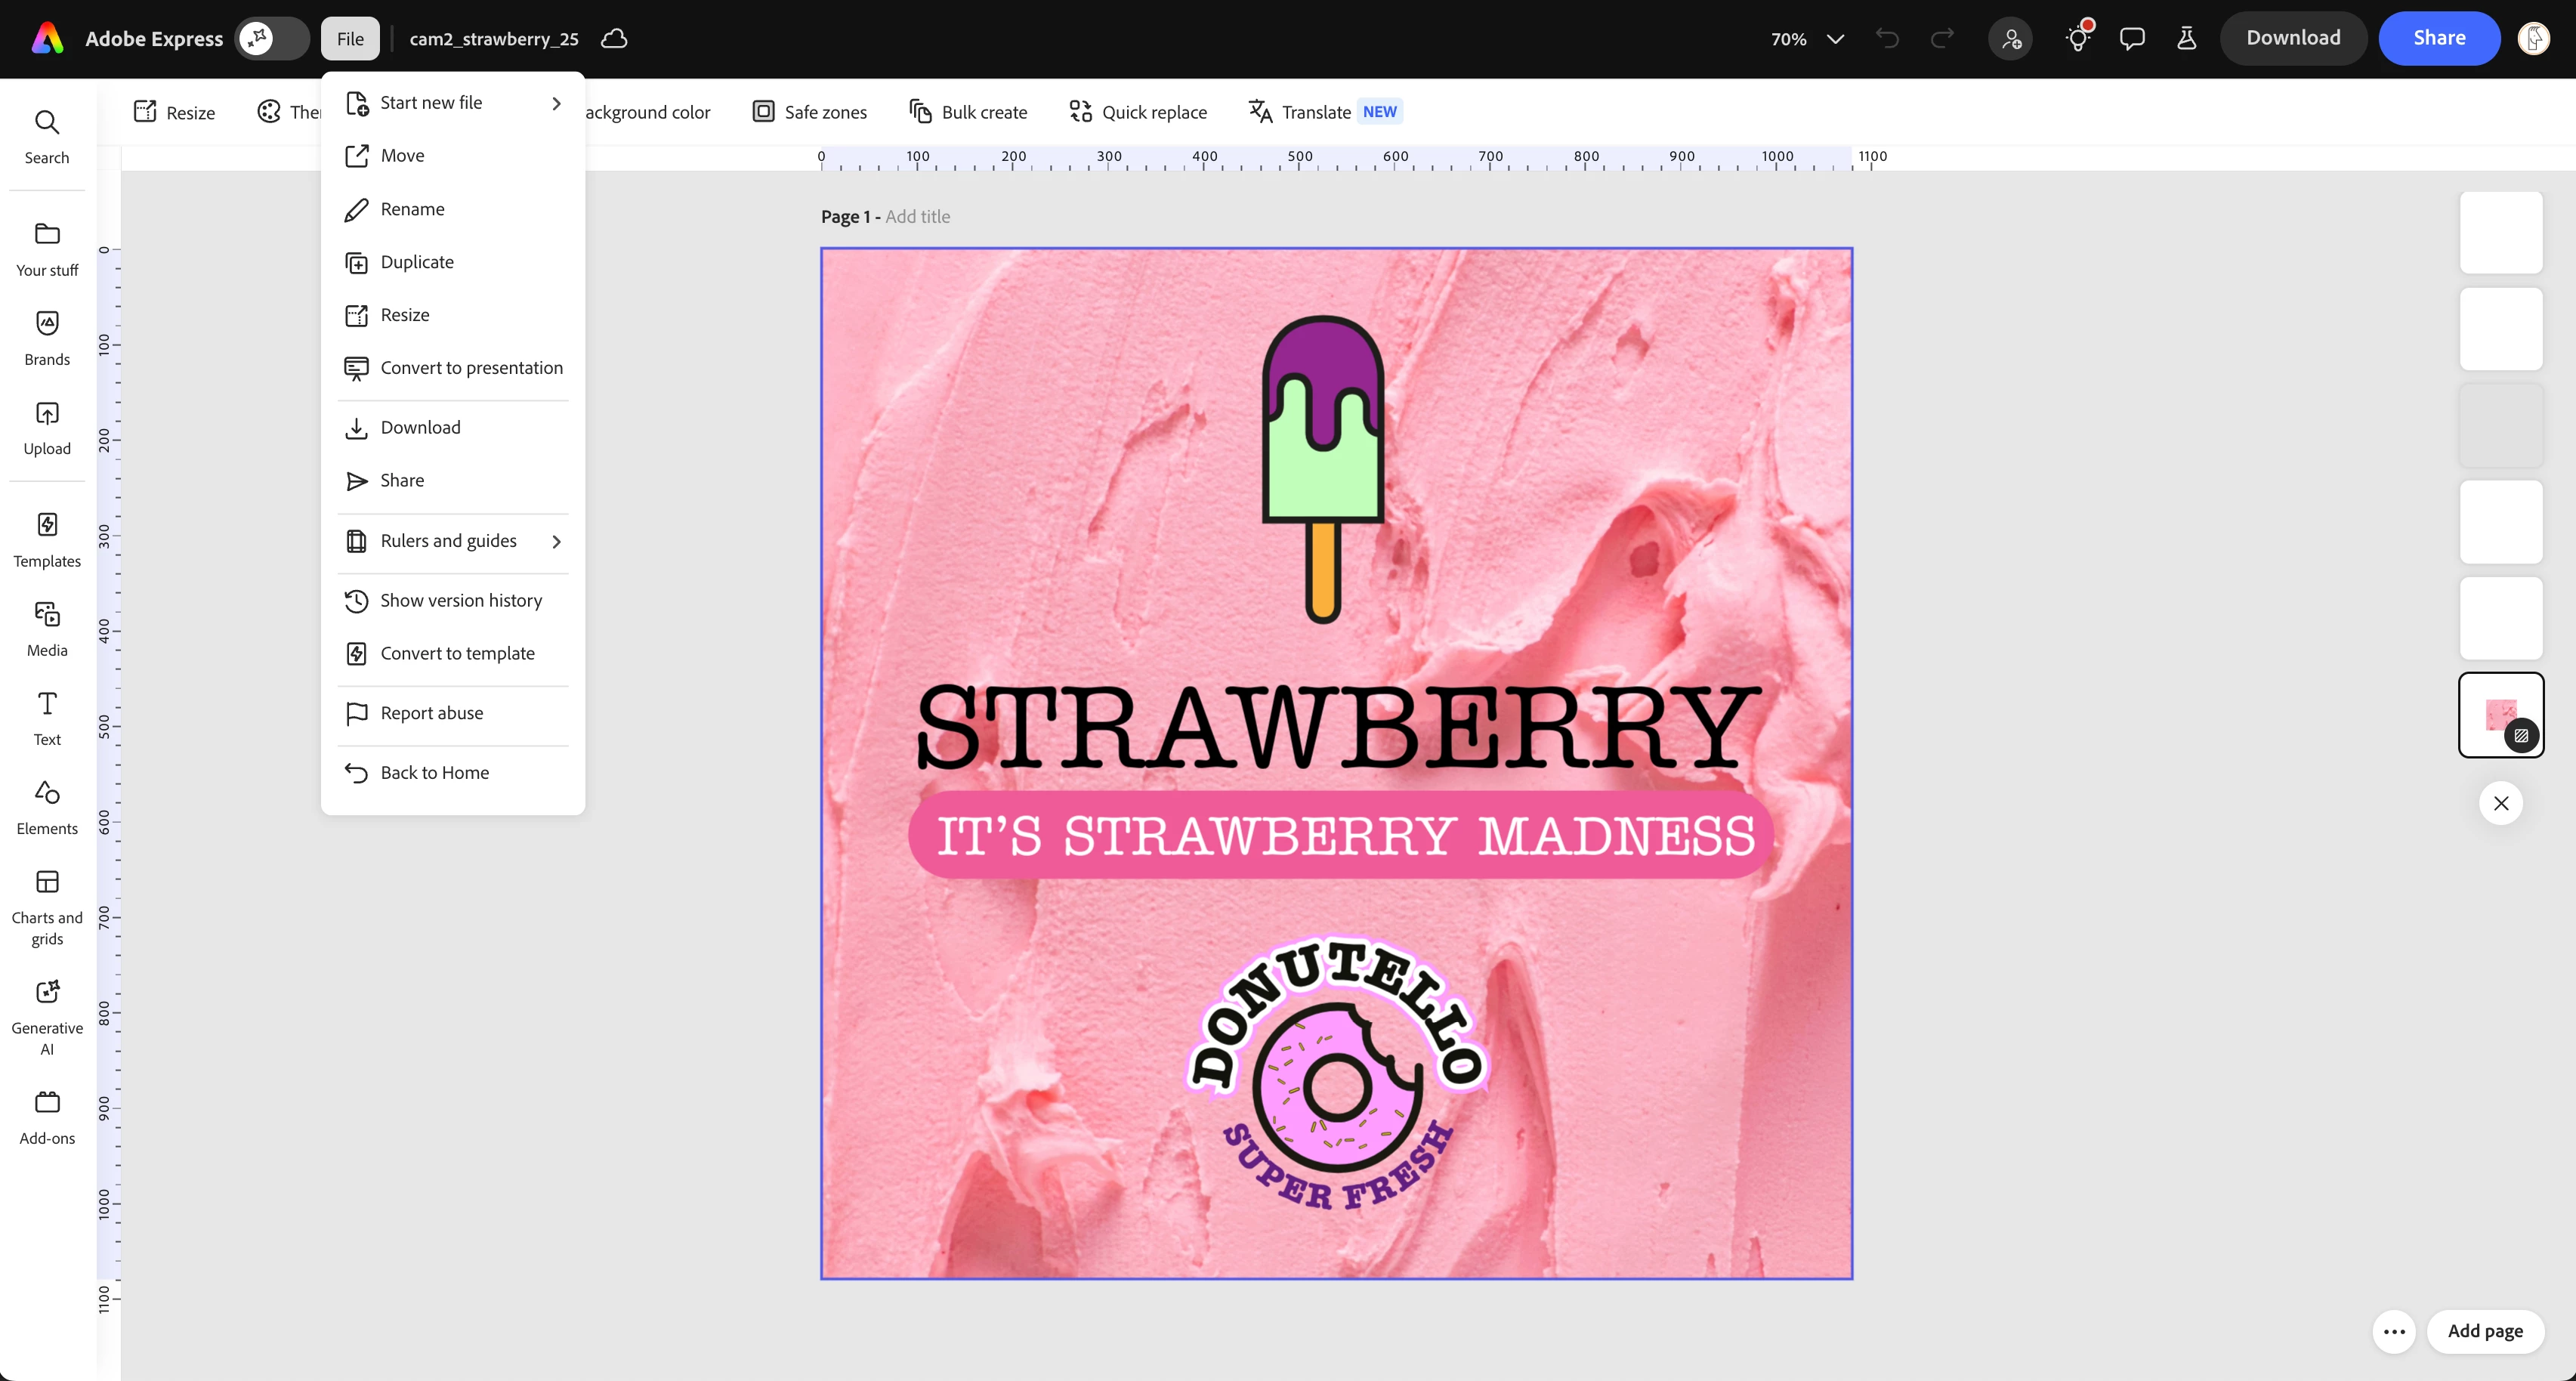Open the user profile avatar
Screen dimensions: 2576x1381
[x=2534, y=38]
